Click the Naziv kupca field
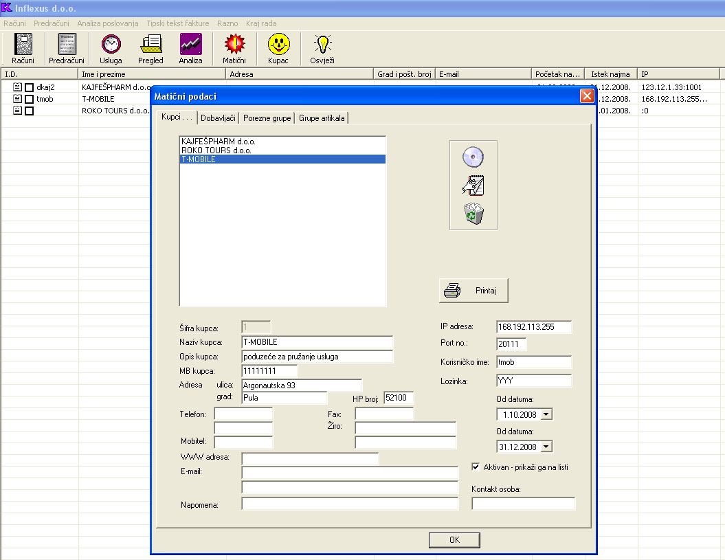 click(x=317, y=342)
